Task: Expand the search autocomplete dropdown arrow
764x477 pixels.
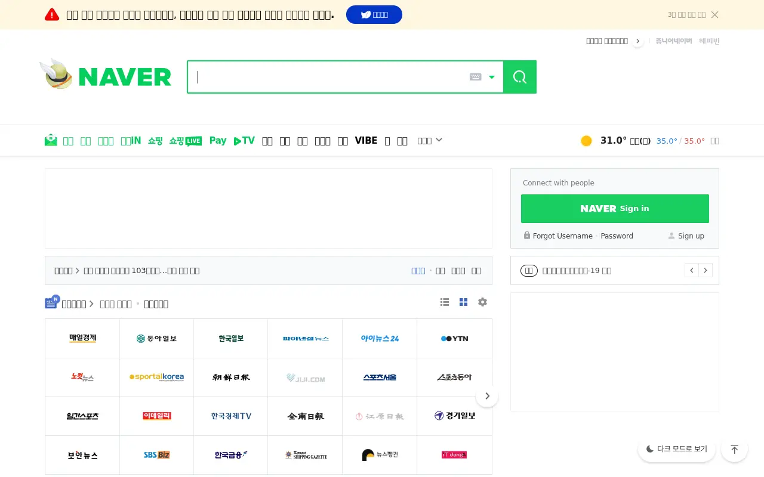Action: click(492, 77)
